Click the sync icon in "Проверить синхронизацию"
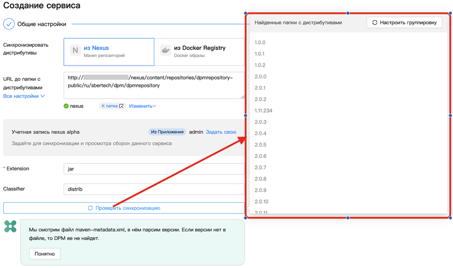453x268 pixels. [x=90, y=208]
